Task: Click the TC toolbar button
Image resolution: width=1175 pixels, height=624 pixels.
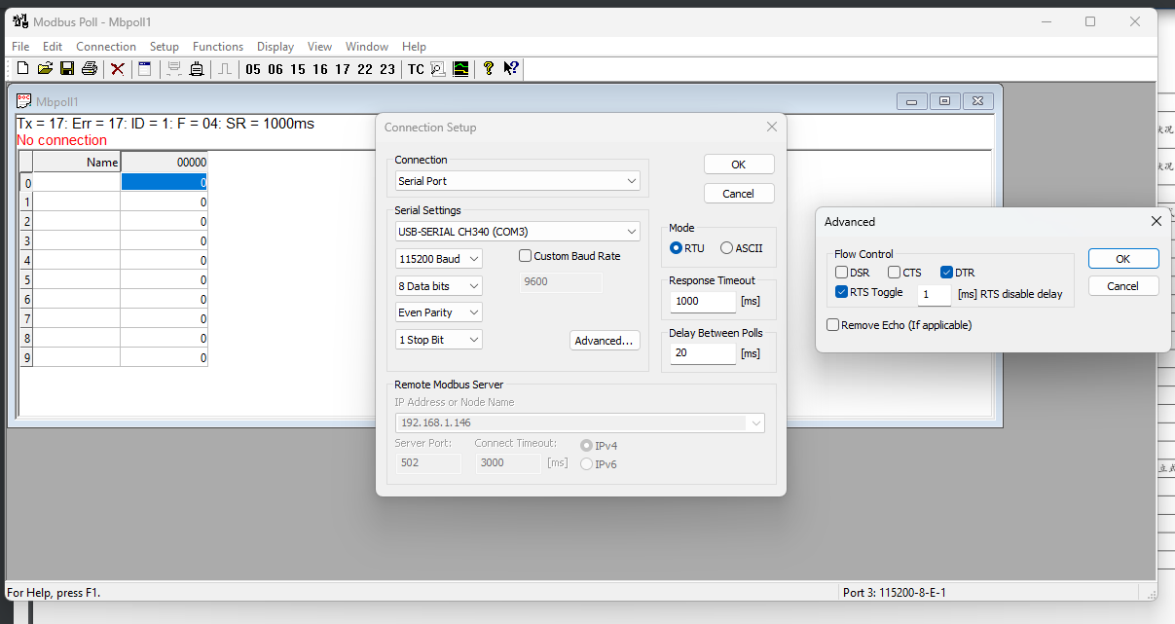Action: point(416,69)
